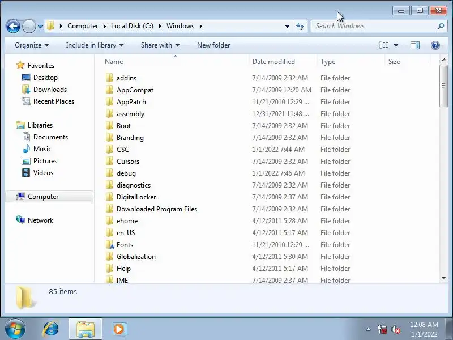Click the Help folder name

[123, 268]
